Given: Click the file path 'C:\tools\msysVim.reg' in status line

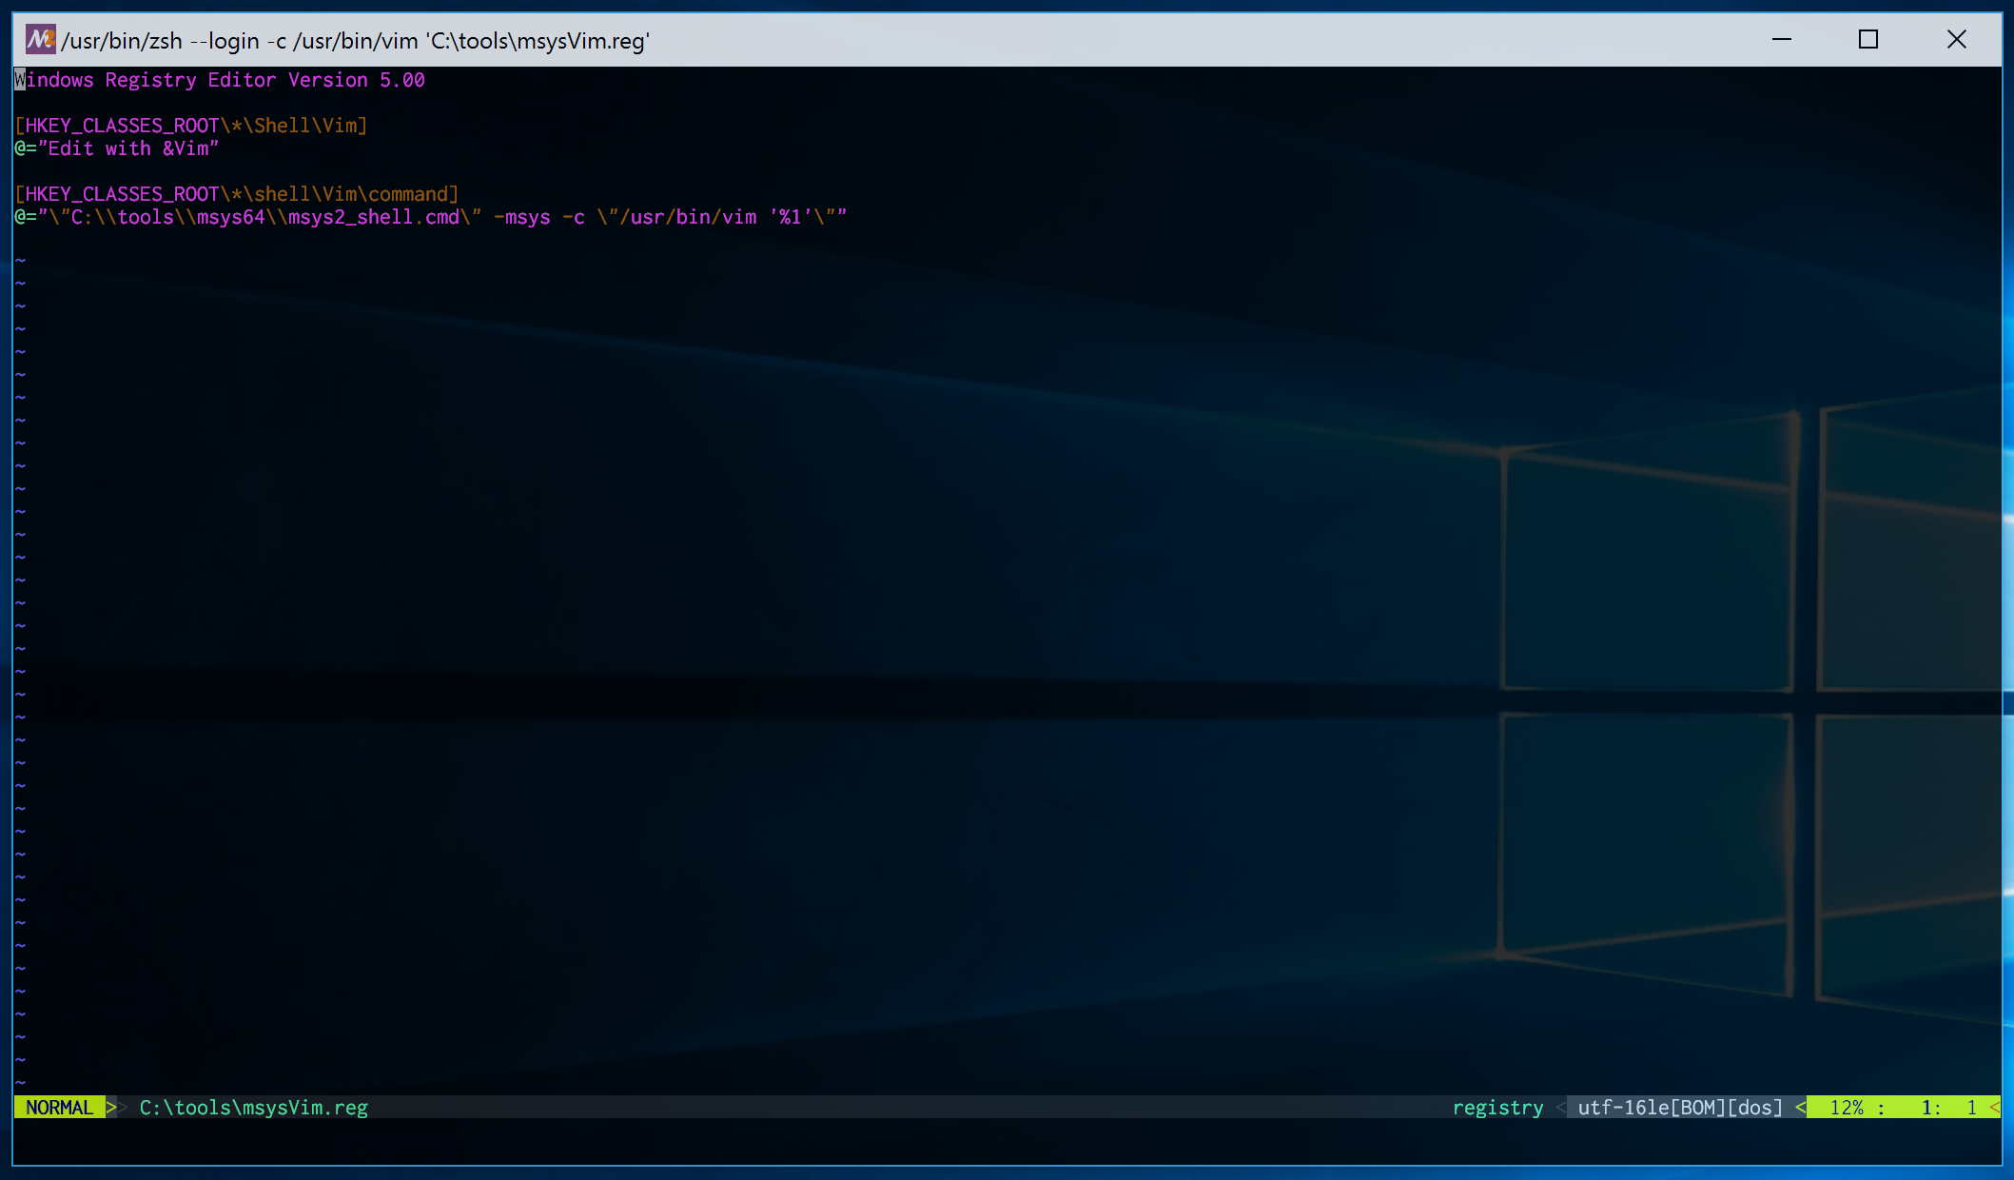Looking at the screenshot, I should (254, 1108).
